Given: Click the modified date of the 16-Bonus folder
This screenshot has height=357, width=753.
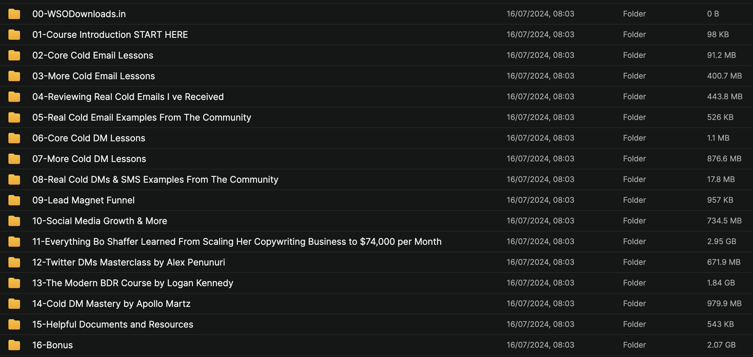Looking at the screenshot, I should tap(540, 345).
